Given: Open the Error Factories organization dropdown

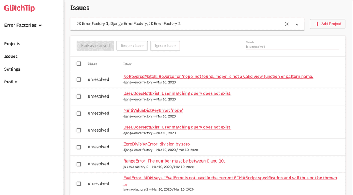Looking at the screenshot, I should pyautogui.click(x=23, y=26).
